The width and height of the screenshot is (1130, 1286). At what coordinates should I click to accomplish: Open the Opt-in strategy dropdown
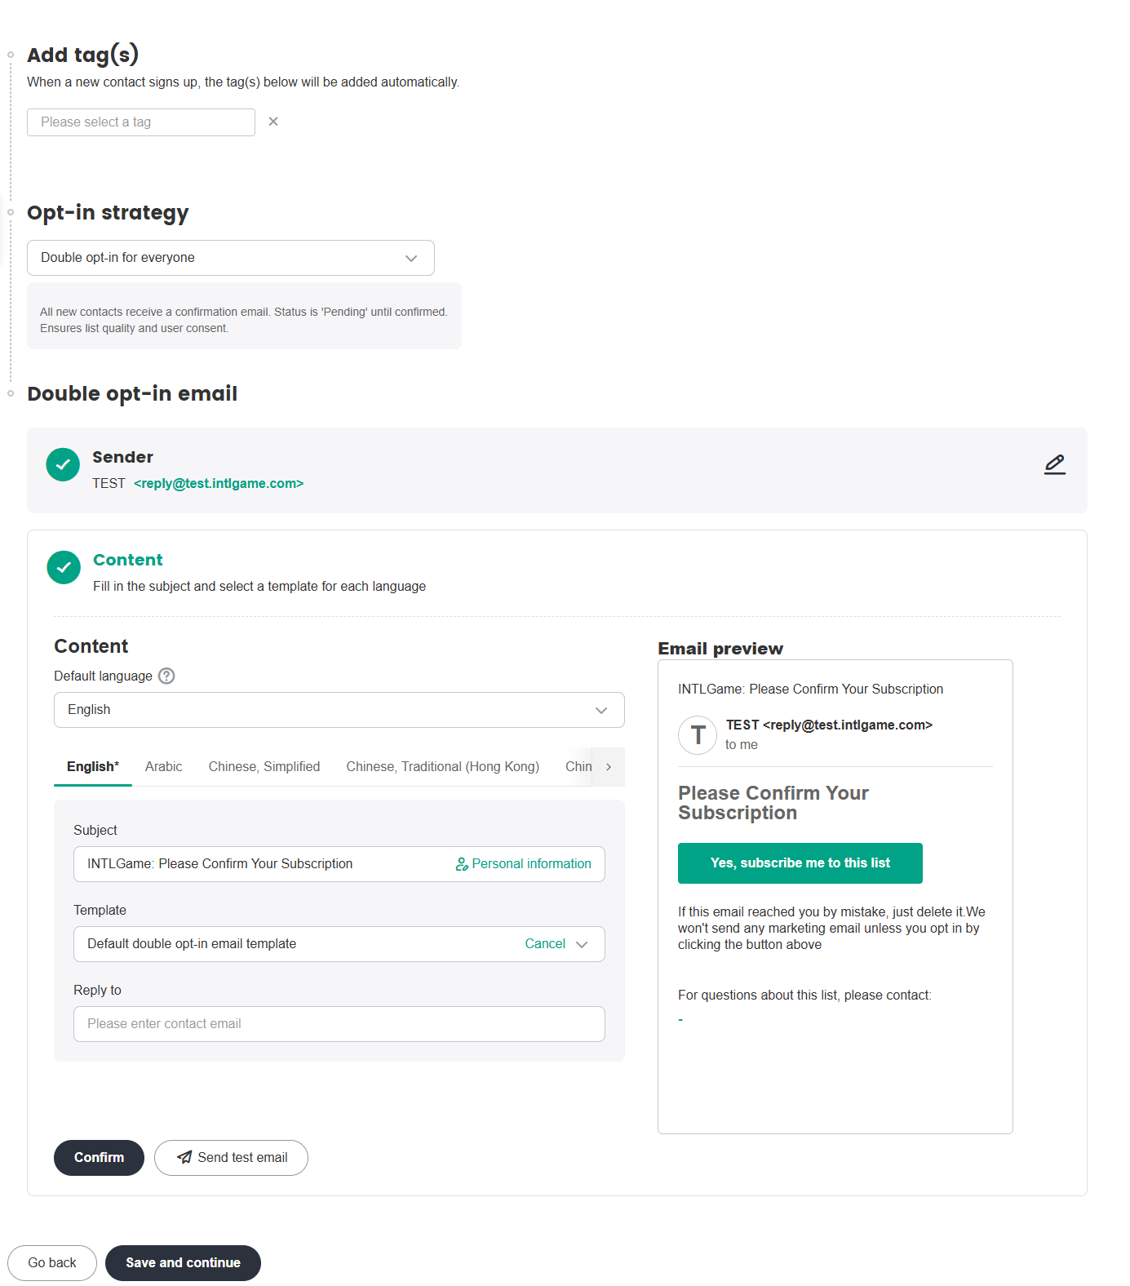pos(230,258)
